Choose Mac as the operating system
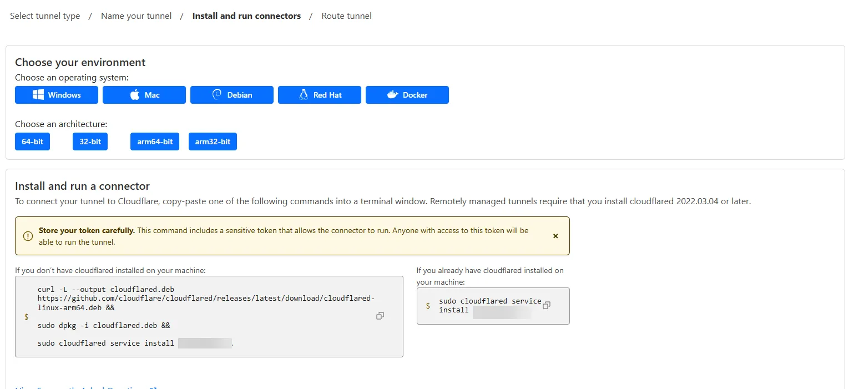The image size is (859, 389). (144, 95)
